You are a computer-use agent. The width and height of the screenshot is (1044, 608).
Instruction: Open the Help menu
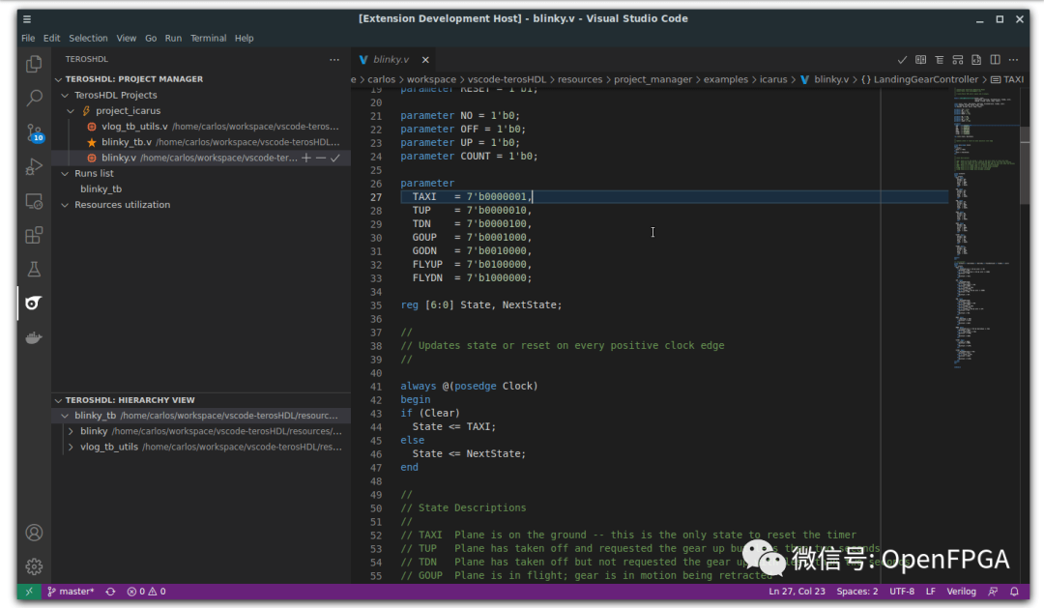(245, 38)
